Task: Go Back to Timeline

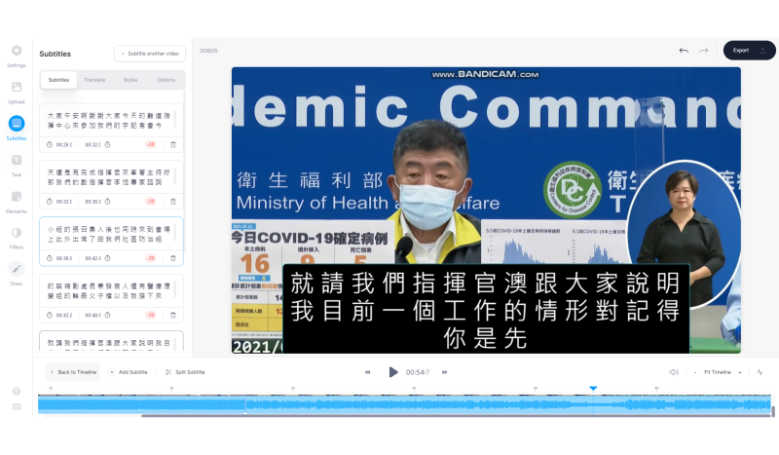Action: pyautogui.click(x=74, y=372)
